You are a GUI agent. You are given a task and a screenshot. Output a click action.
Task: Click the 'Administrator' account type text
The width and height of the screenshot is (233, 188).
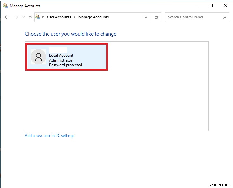(61, 60)
